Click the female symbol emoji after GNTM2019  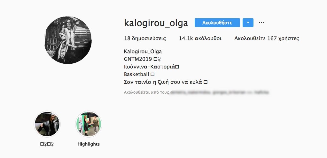tap(159, 60)
